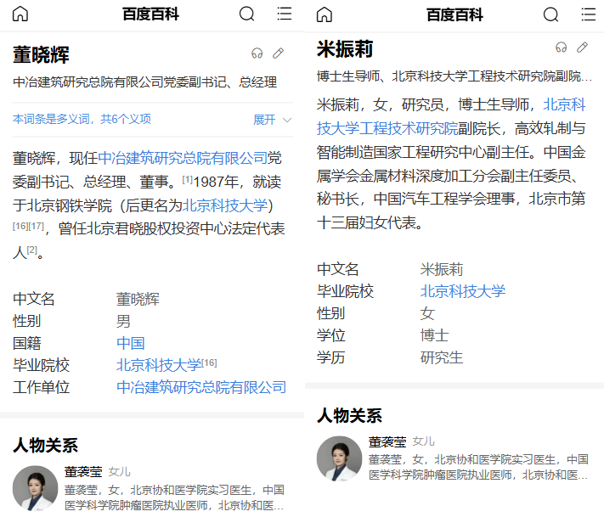Open 中冶建筑研究总院有限公司 link in 董晓辉 summary

tap(183, 158)
